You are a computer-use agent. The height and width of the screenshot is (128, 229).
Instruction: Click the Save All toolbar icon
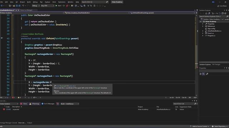coord(19,6)
